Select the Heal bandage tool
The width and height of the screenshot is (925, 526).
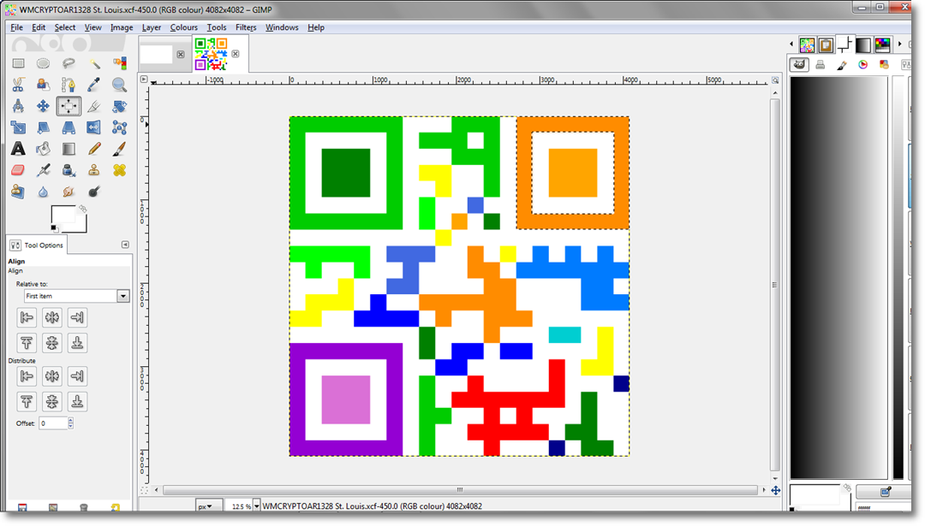(x=119, y=170)
